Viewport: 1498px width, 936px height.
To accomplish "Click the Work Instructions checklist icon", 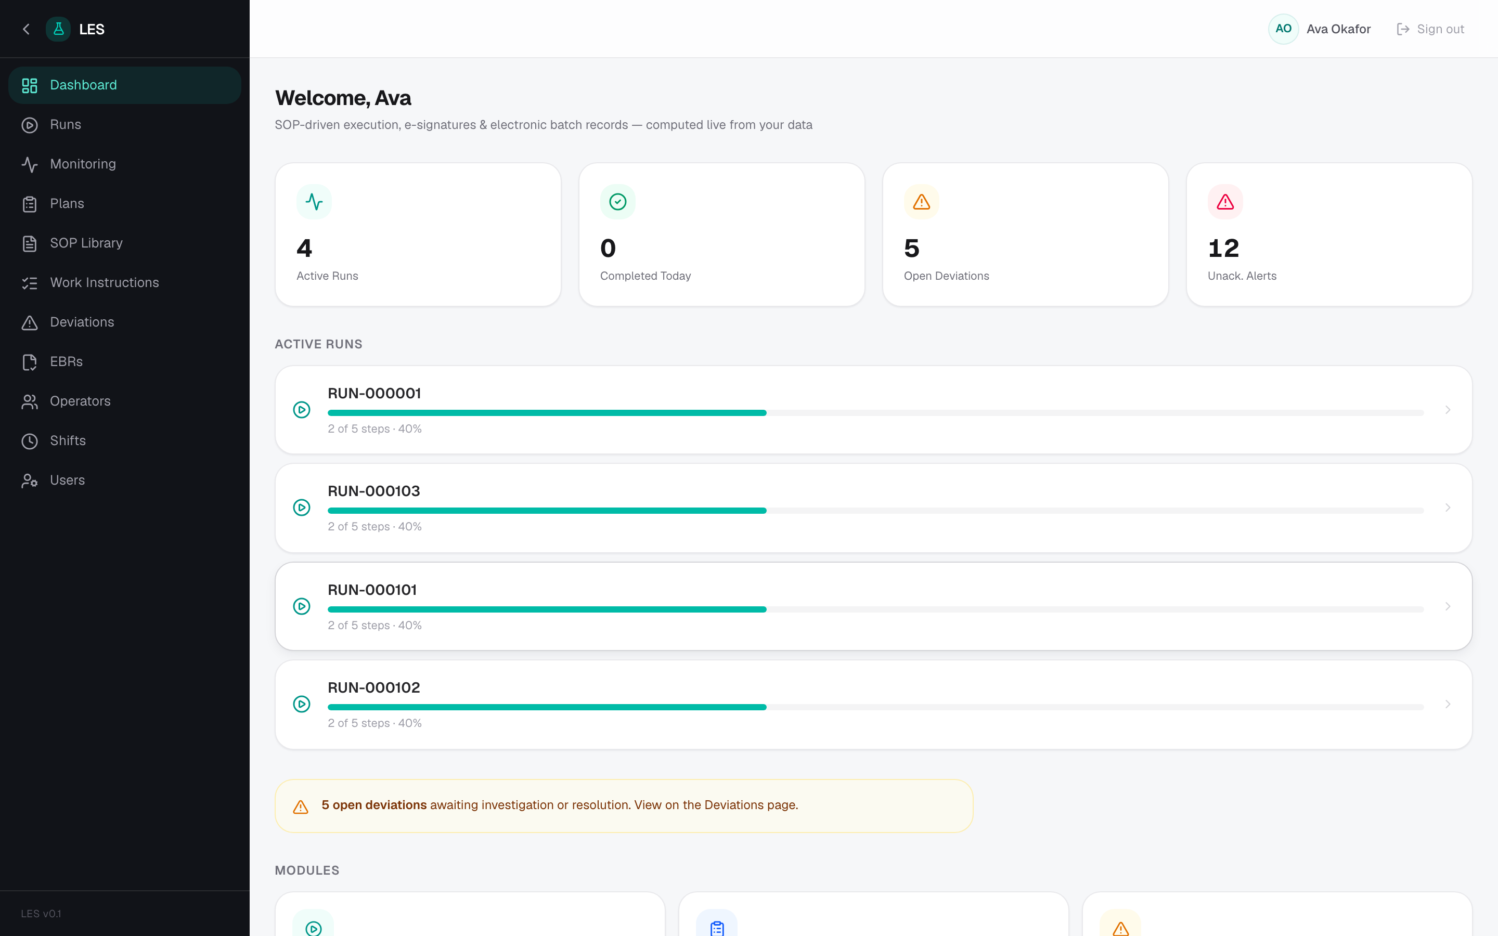I will (30, 283).
